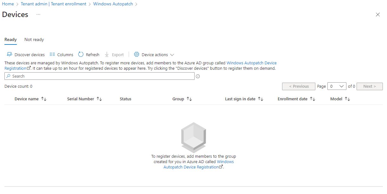Sort by Group column

pos(182,99)
